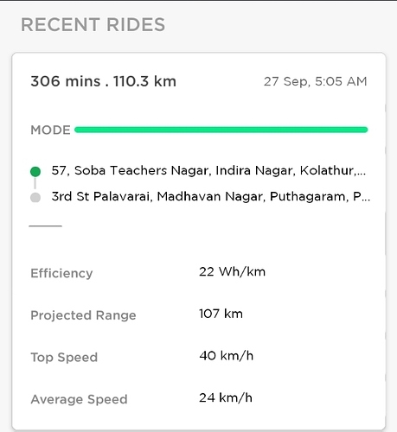Click the Average Speed label
Image resolution: width=397 pixels, height=432 pixels.
pos(79,399)
